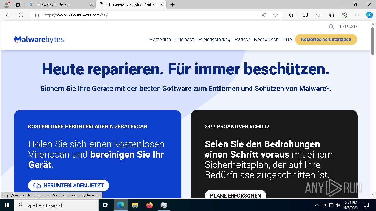The height and width of the screenshot is (211, 376).
Task: Click the page vertical scrollbar thumb
Action: pos(373,41)
